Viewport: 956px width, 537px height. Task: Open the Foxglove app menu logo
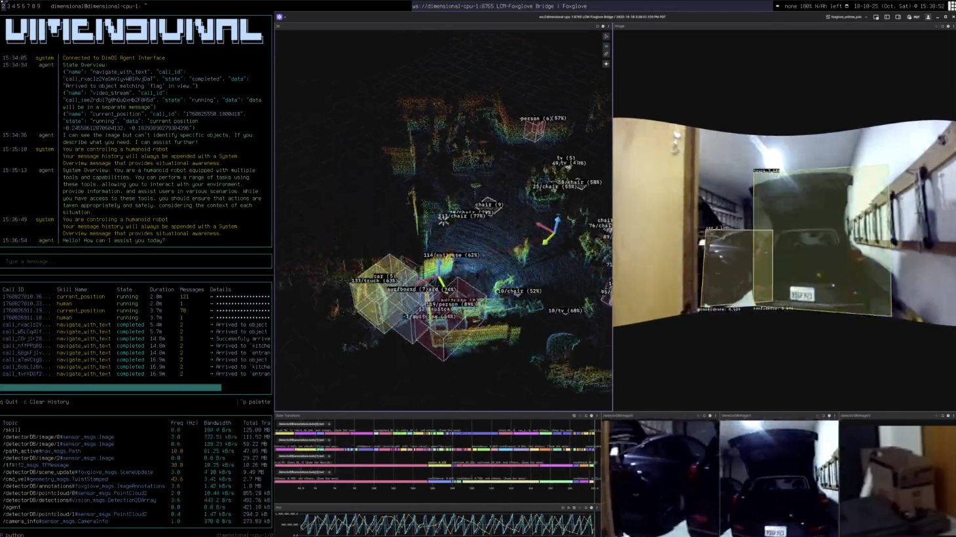coord(280,17)
